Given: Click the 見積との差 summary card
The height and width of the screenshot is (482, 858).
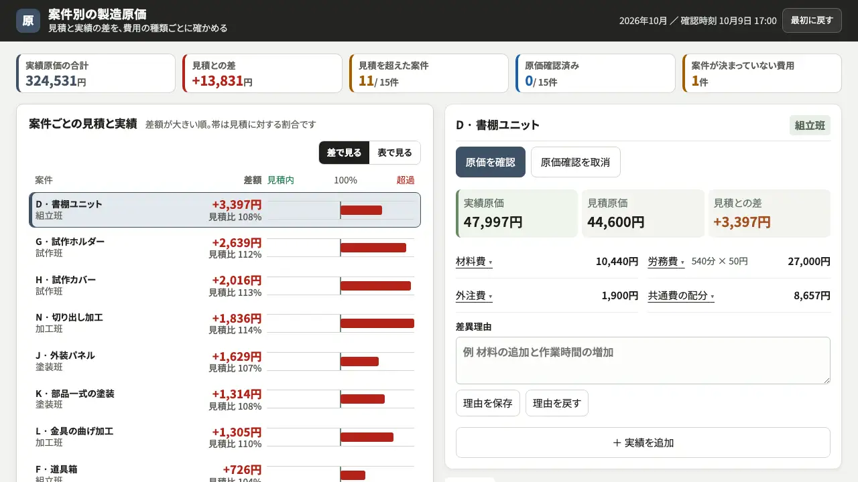Looking at the screenshot, I should click(262, 74).
